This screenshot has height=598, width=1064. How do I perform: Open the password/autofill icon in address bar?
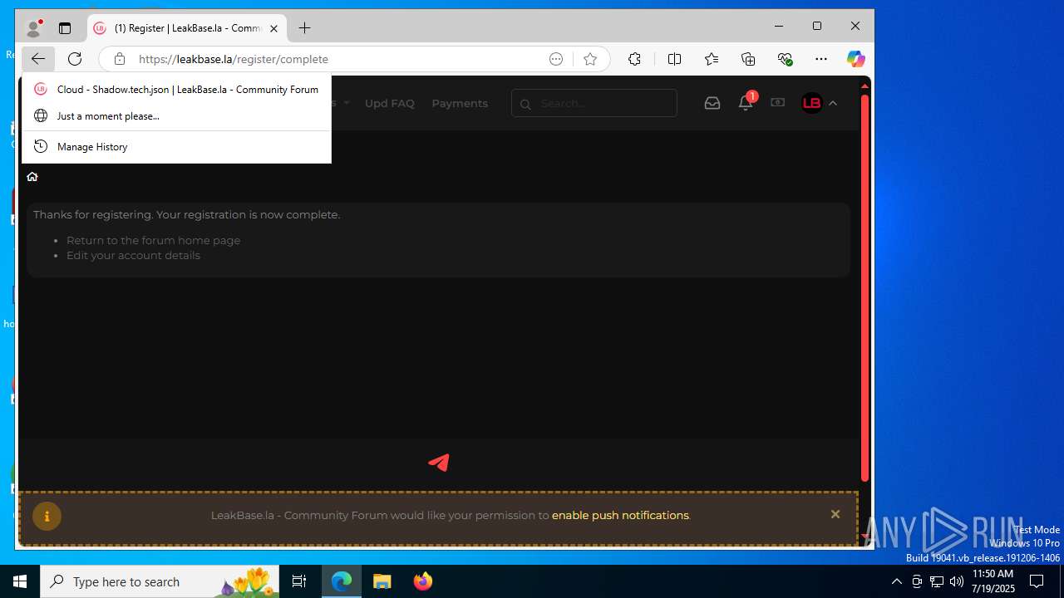pos(556,59)
